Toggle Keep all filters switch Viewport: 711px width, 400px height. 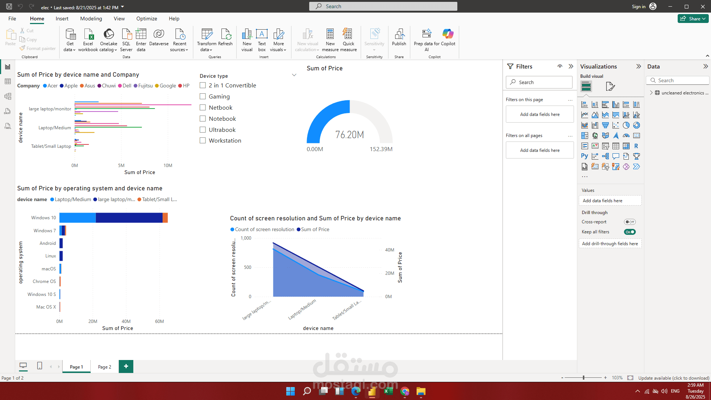tap(630, 232)
